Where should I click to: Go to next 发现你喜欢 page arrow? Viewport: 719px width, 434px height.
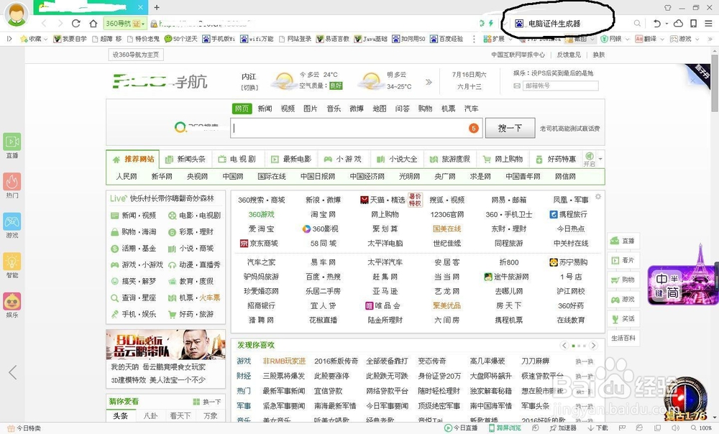[593, 346]
